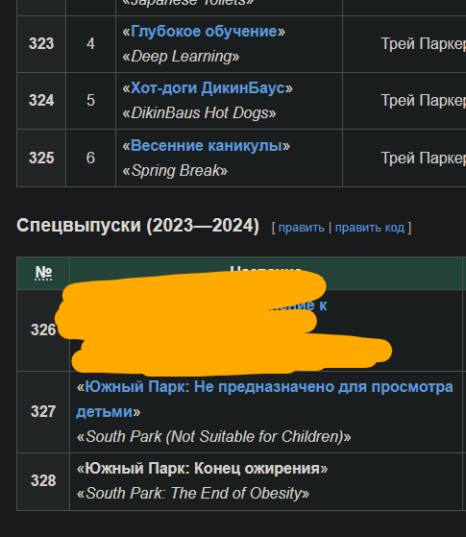Open the «Весенние каникулы» episode link

(207, 146)
